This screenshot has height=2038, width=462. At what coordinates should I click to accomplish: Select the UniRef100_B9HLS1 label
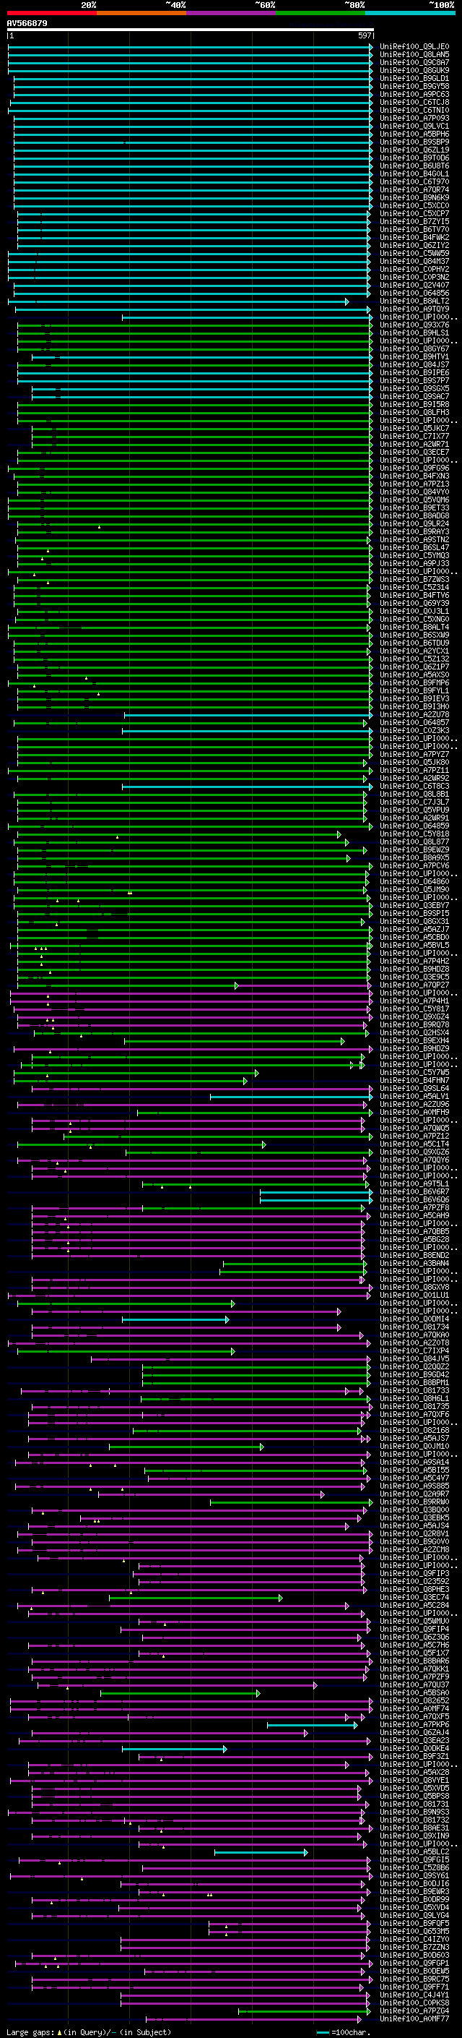[414, 333]
